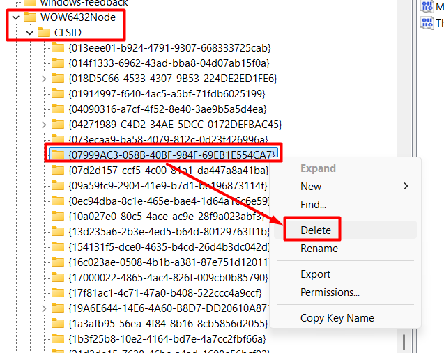Click folder icon of {013eee01-b924-4791-9307-668333725cab}
The width and height of the screenshot is (444, 353).
(58, 48)
